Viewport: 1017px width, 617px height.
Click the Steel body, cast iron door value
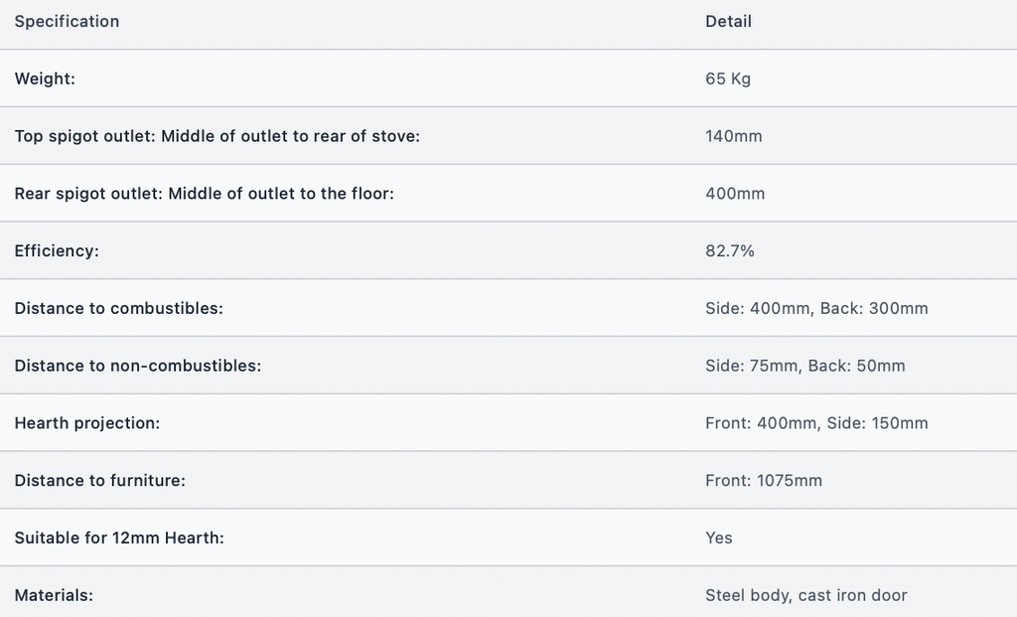[806, 595]
